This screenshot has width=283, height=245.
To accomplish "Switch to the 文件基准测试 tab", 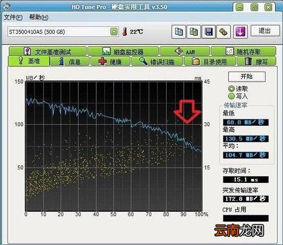I will coord(48,51).
